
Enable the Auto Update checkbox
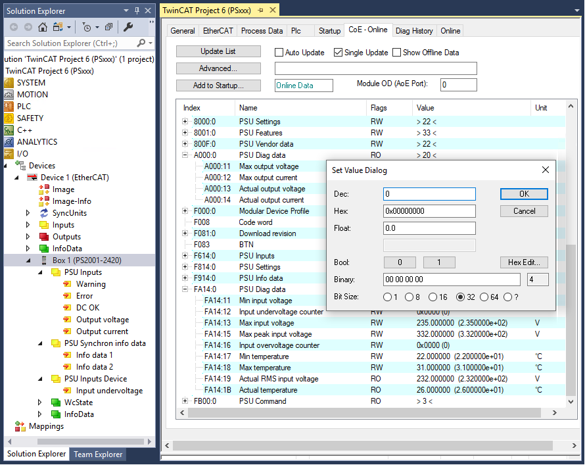[x=279, y=52]
